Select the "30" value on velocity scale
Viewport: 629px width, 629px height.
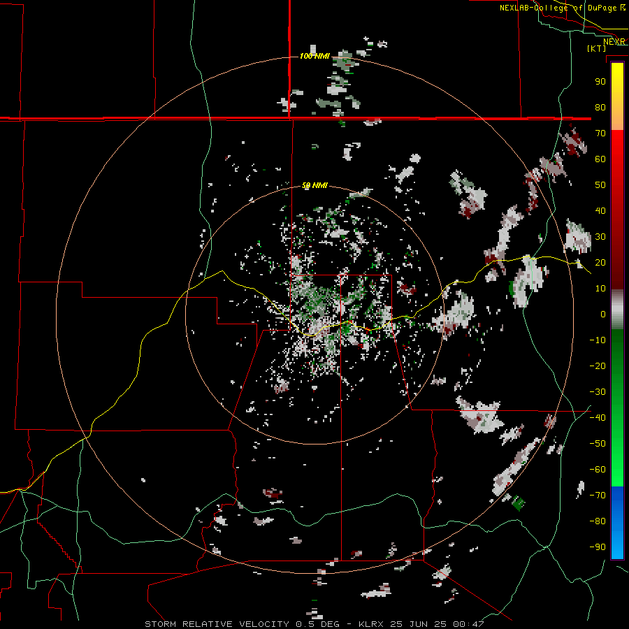(x=600, y=237)
